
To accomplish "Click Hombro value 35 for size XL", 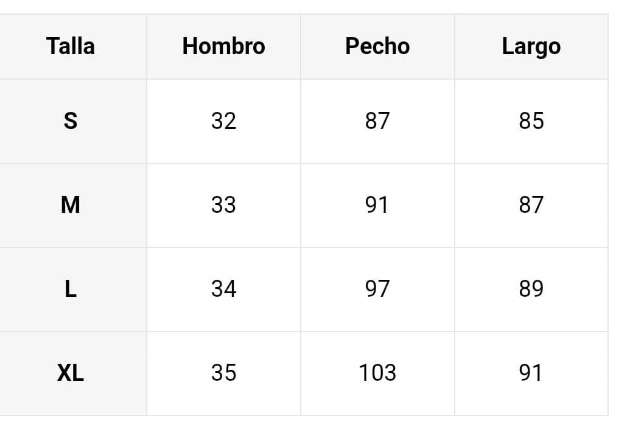I will [x=223, y=373].
